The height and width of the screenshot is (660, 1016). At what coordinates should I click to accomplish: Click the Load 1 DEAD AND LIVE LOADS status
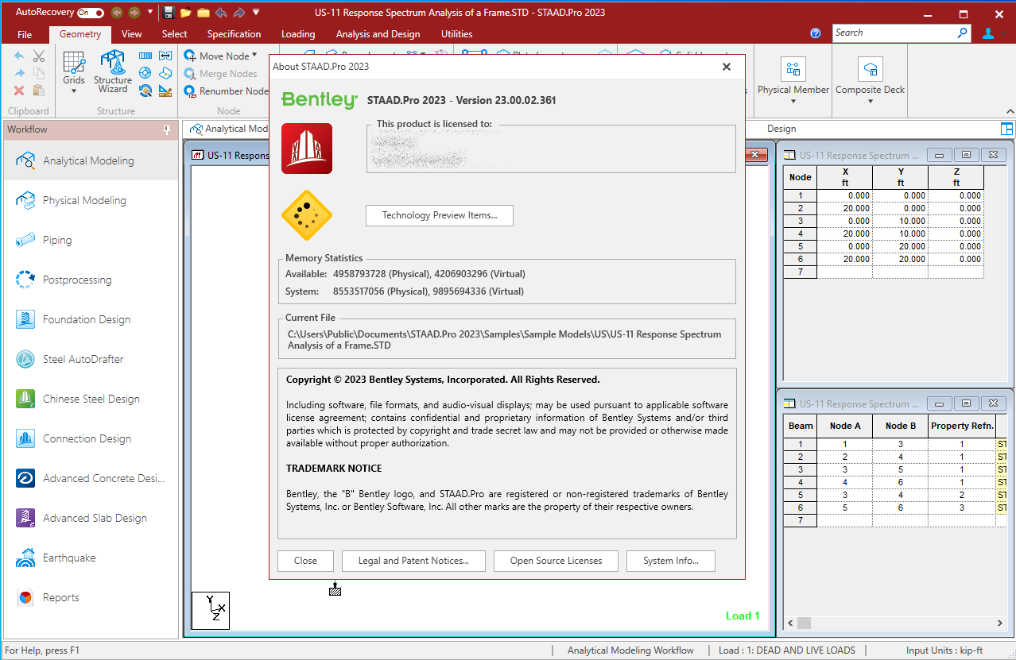(x=787, y=650)
